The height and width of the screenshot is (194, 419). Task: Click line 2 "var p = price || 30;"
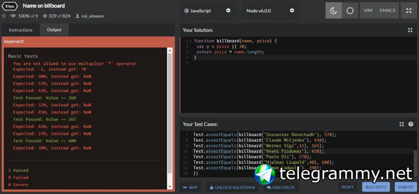[222, 47]
